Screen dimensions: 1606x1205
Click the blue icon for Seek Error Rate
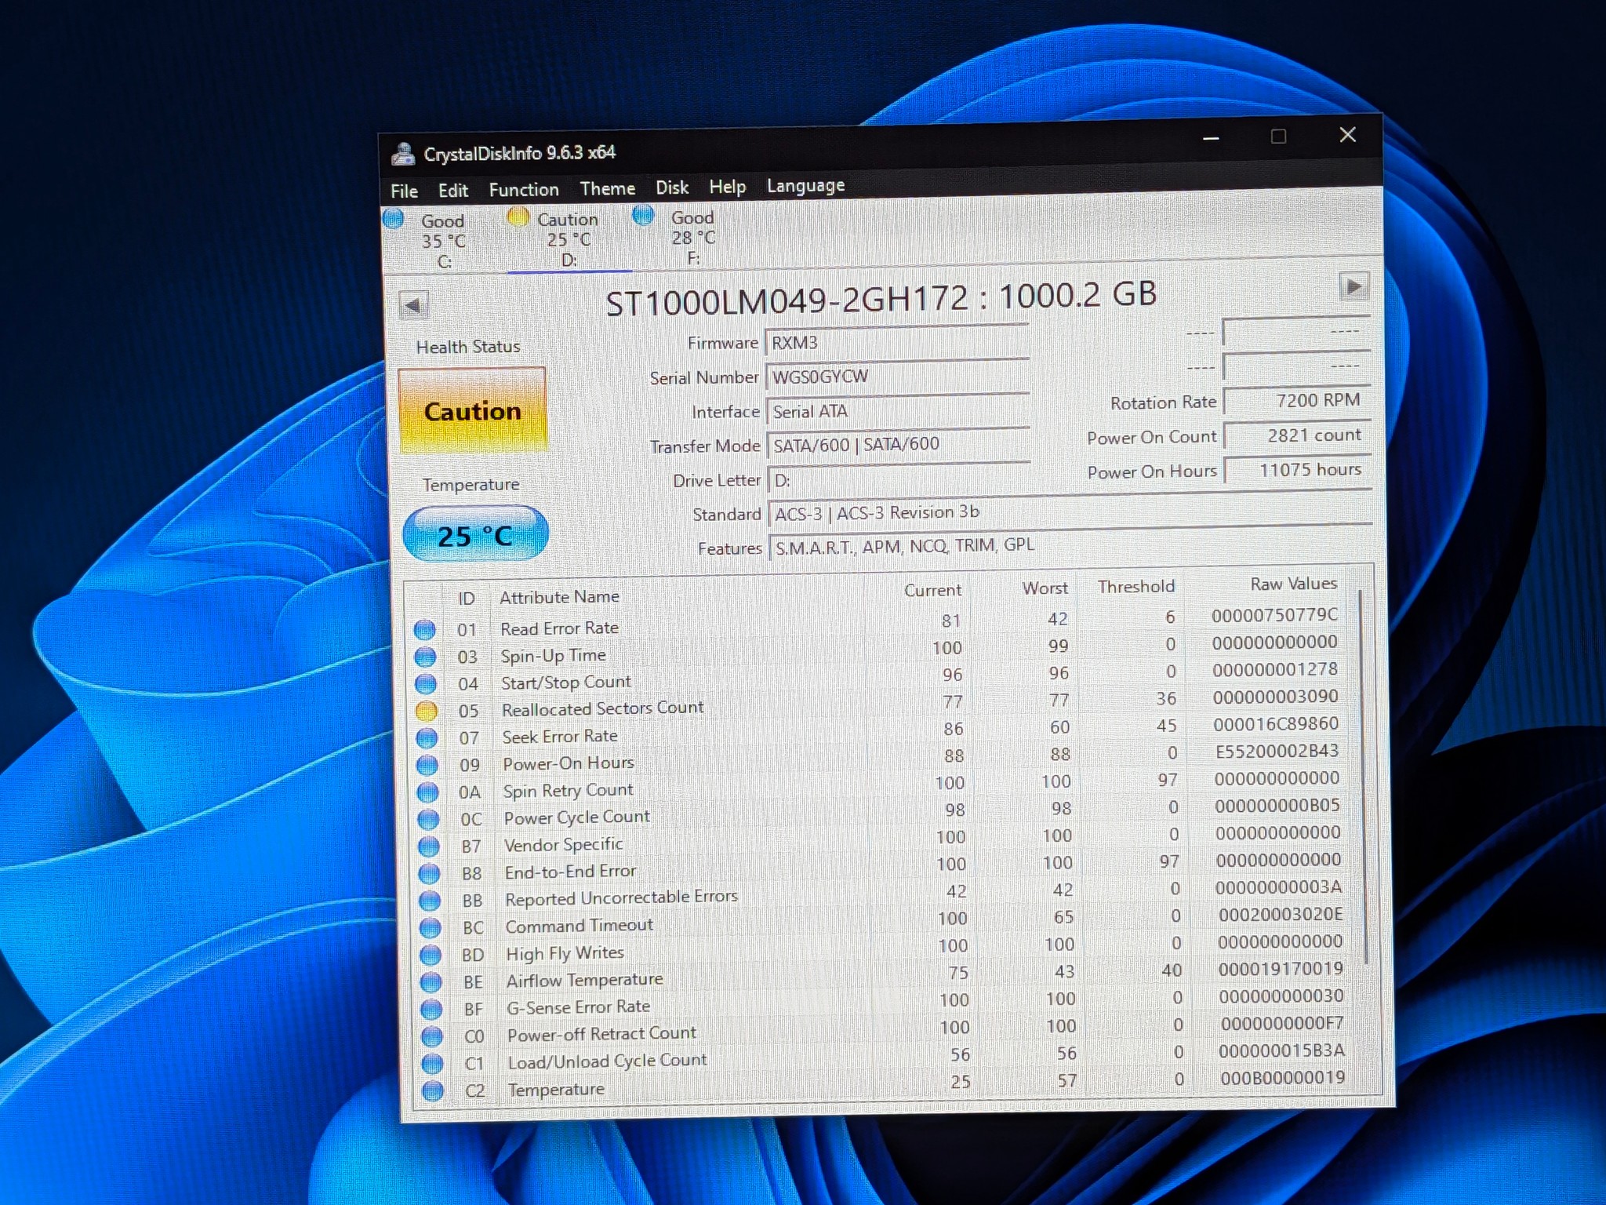tap(427, 738)
